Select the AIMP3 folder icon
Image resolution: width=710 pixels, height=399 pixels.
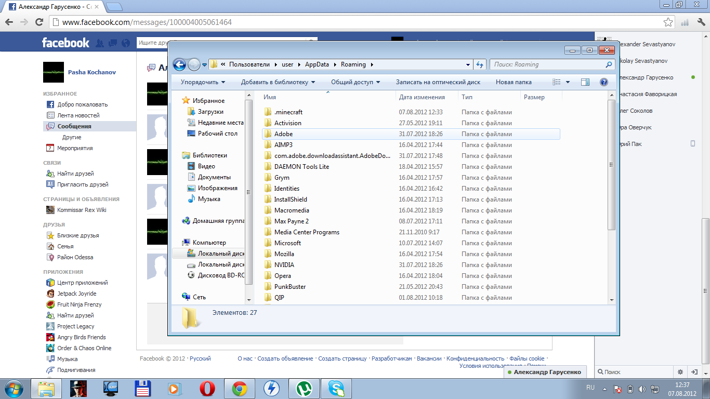pos(268,145)
